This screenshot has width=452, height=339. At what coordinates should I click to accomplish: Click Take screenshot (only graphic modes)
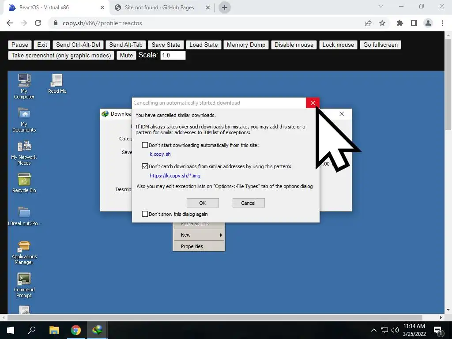[x=61, y=55]
